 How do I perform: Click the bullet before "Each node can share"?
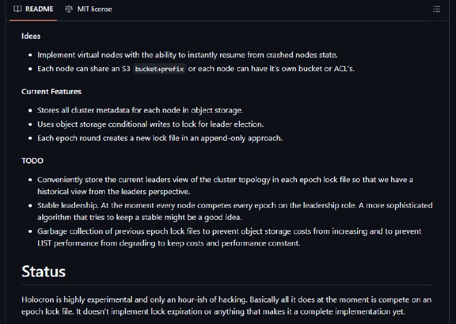pos(30,69)
